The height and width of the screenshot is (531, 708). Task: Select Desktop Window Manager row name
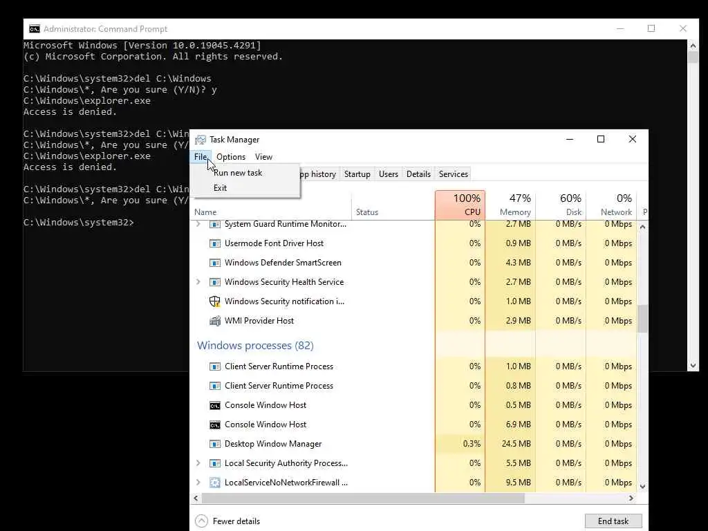pyautogui.click(x=273, y=444)
